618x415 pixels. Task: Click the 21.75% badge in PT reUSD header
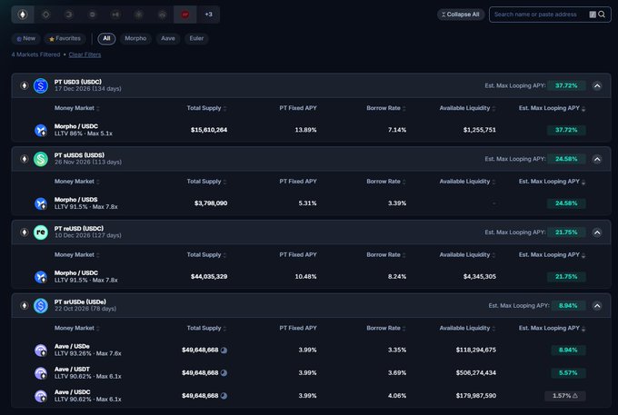(566, 232)
